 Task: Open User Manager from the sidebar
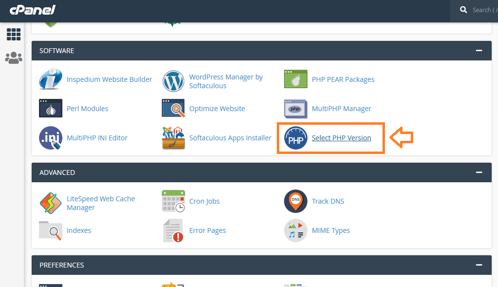tap(14, 58)
